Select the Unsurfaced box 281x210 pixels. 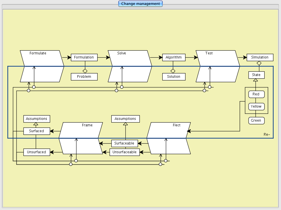click(x=37, y=152)
